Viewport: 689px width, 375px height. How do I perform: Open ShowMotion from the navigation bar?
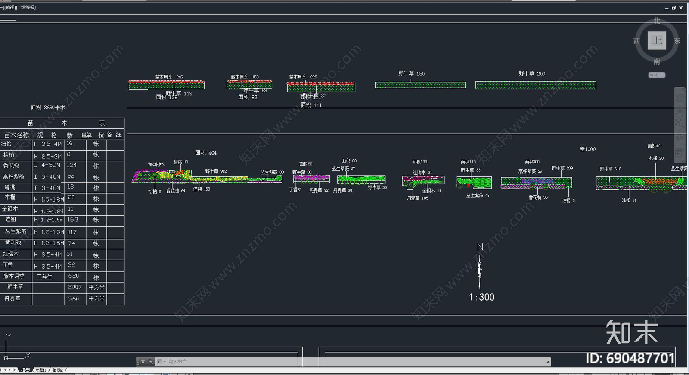(679, 152)
